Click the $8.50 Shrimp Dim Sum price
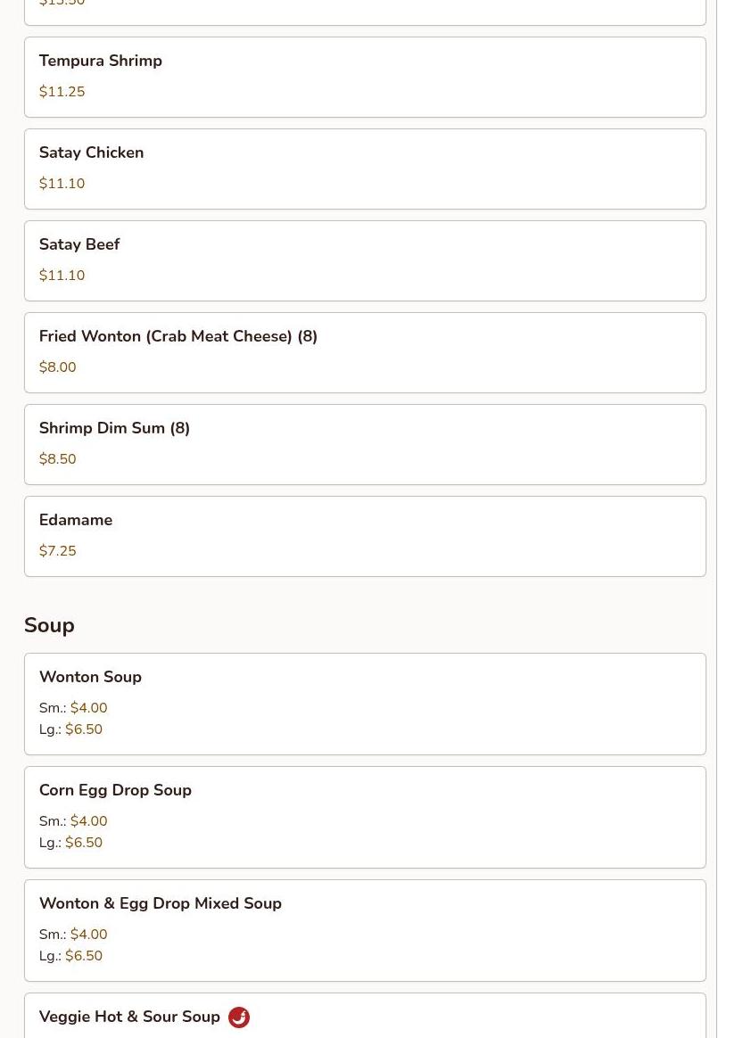This screenshot has width=735, height=1038. [x=57, y=459]
